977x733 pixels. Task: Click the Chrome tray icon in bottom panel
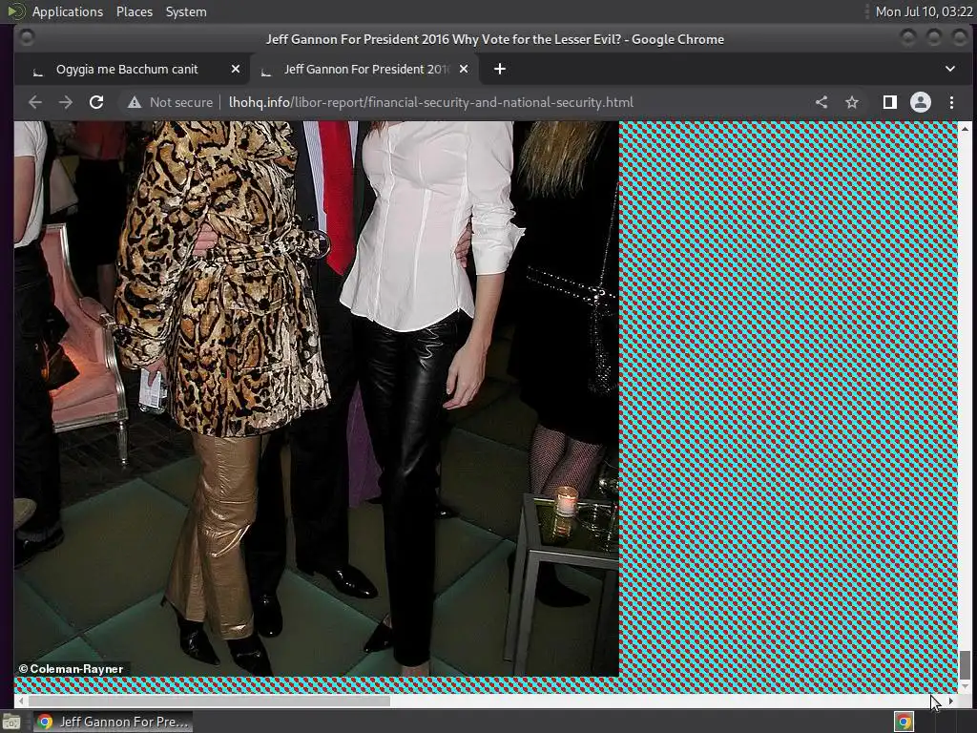pos(904,722)
